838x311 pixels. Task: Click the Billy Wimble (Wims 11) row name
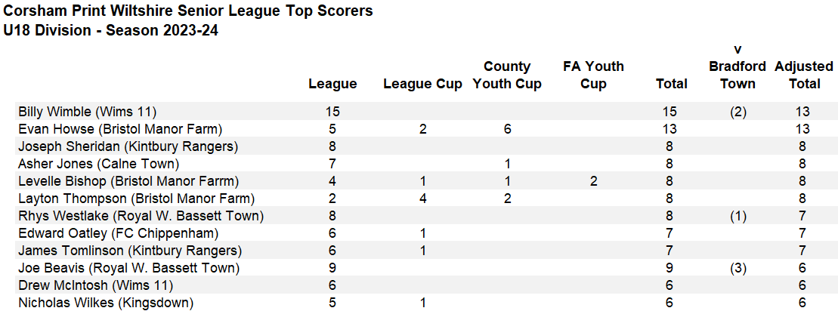87,112
